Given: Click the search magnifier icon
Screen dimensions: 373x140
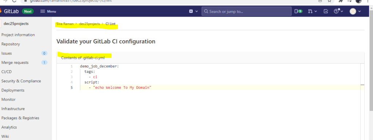Looking at the screenshot, I should [x=206, y=11].
